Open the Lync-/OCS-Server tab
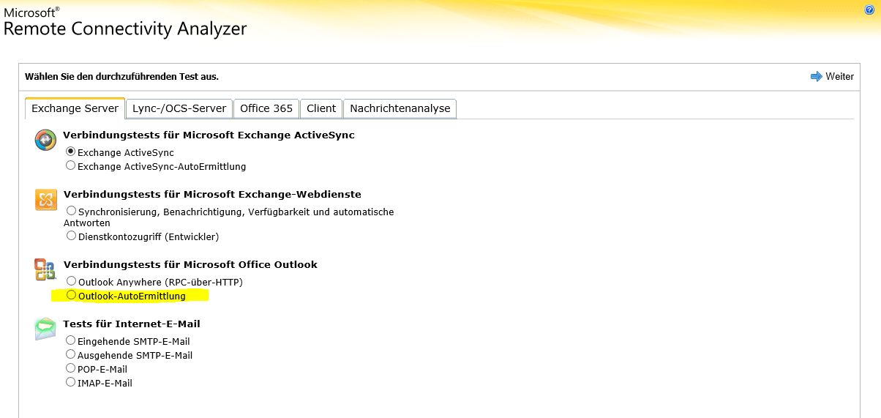 (x=179, y=108)
